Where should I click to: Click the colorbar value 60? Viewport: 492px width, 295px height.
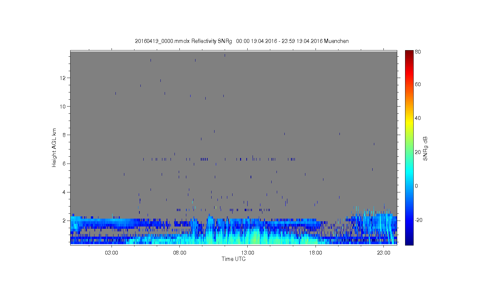coord(418,85)
